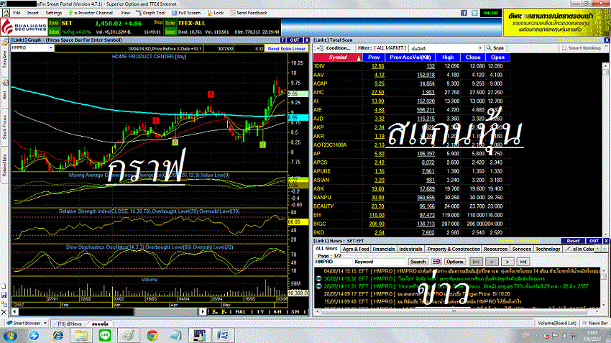Toggle Recal Scale-Linear on graph

tap(286, 49)
